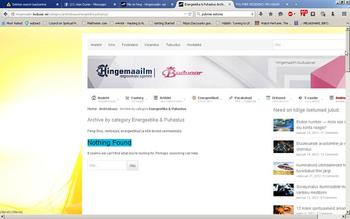Viewport: 350px width, 219px height.
Task: Open Tutvustus in the top navigation
Action: [173, 45]
